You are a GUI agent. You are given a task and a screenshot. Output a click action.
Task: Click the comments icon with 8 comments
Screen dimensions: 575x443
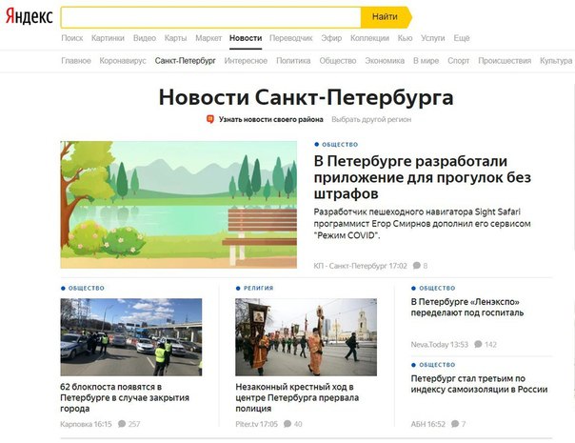pyautogui.click(x=417, y=266)
